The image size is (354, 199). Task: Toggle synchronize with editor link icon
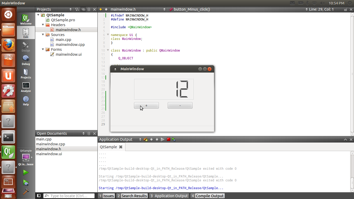pos(83,9)
